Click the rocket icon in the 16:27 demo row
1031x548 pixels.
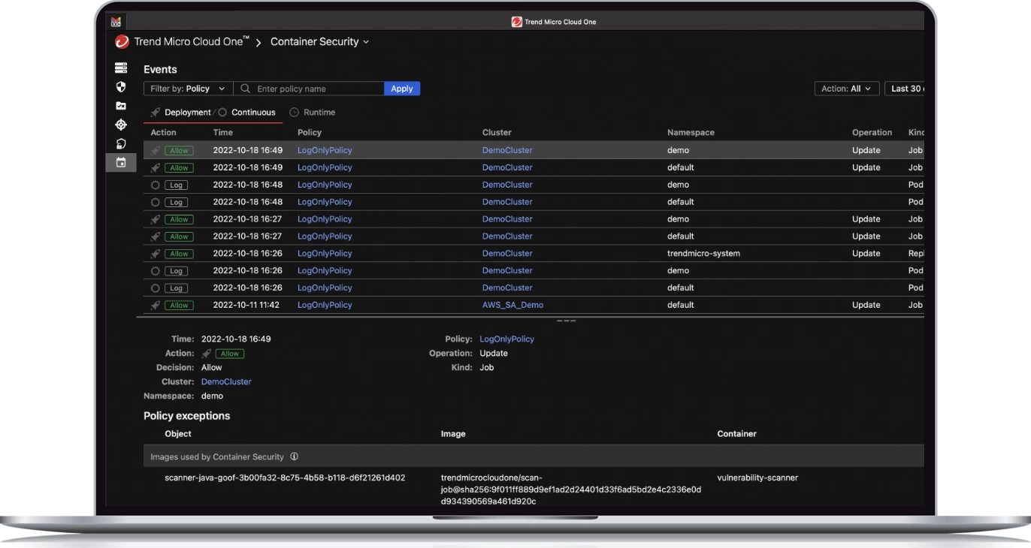pyautogui.click(x=156, y=219)
